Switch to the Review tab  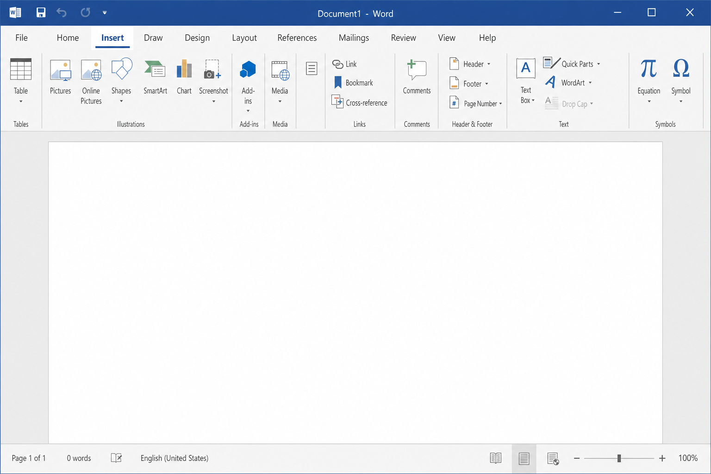403,38
